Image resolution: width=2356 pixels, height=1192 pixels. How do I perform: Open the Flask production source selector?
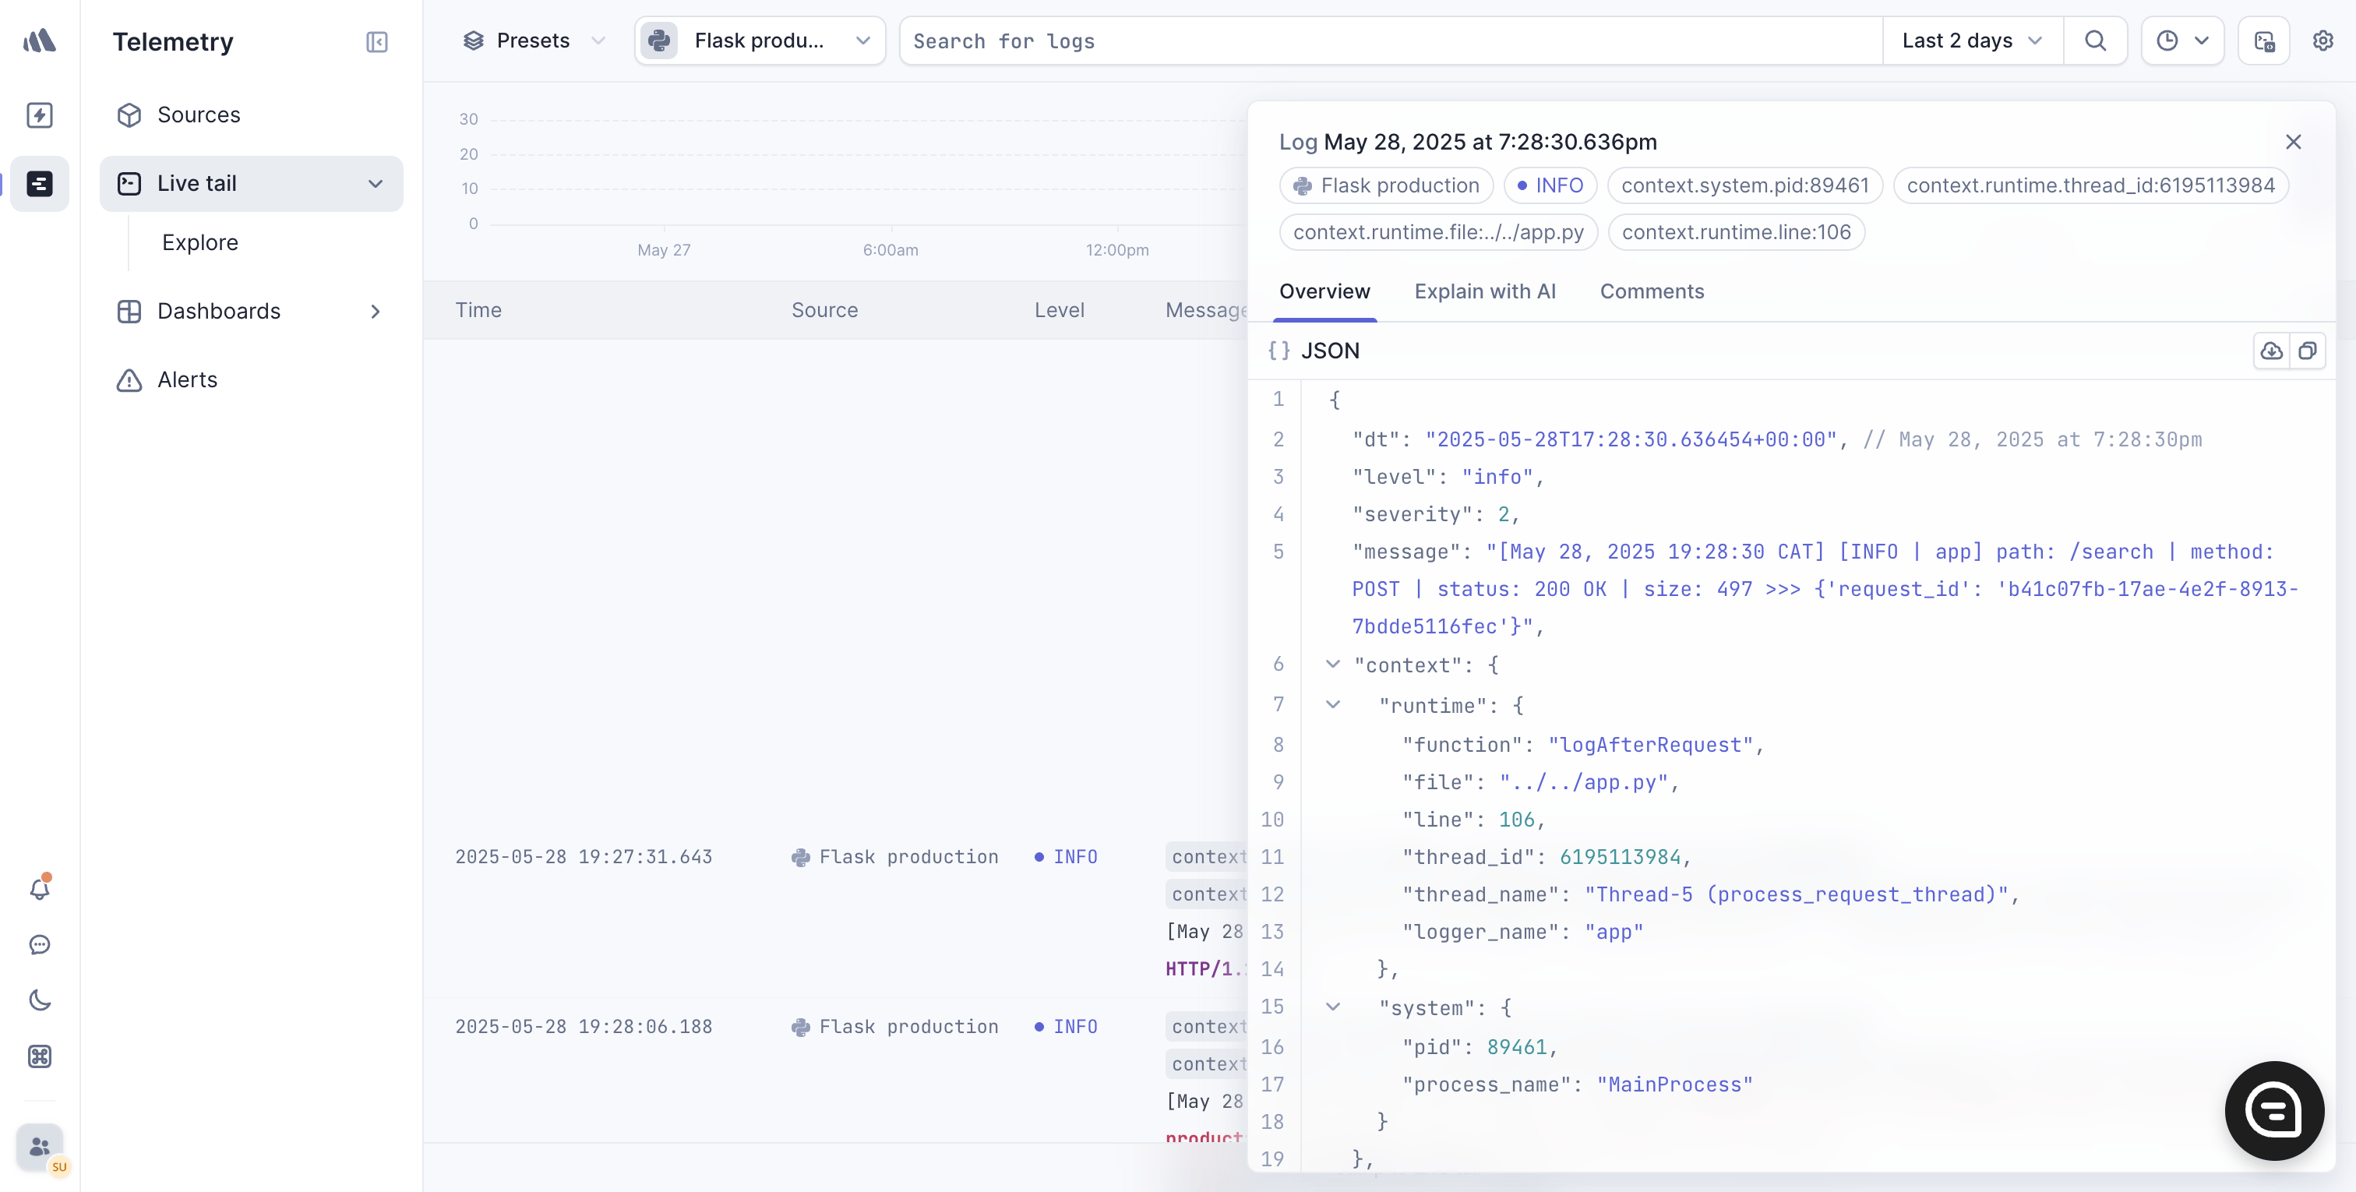point(760,41)
